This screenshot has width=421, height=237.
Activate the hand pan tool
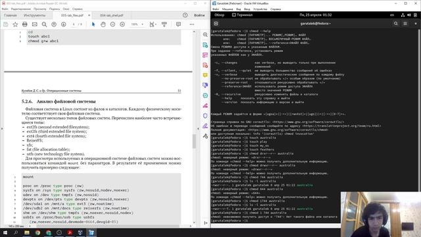pos(103,24)
